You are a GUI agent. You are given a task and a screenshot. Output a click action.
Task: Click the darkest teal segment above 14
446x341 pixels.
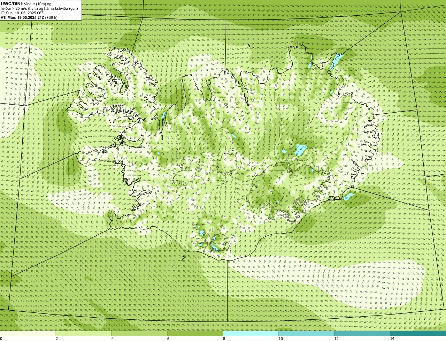[418, 333]
